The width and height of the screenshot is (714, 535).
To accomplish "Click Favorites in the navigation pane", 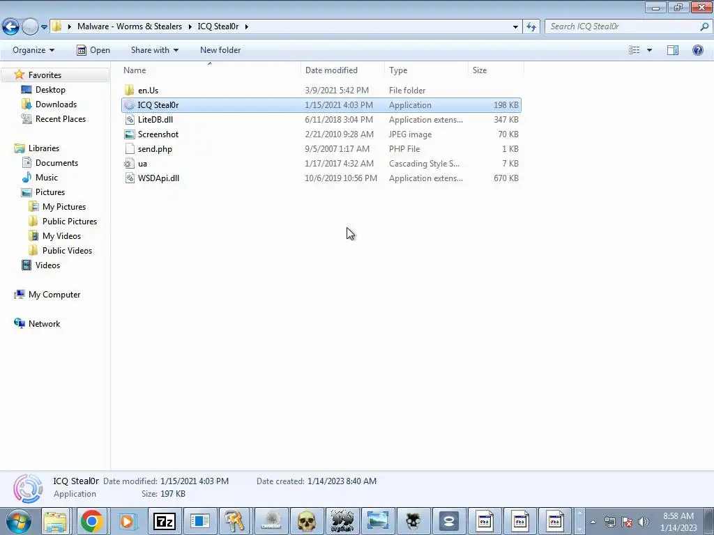I will [x=45, y=75].
